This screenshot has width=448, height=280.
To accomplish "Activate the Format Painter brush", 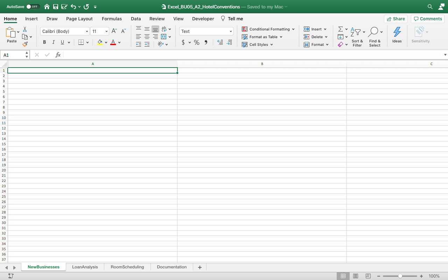I will (25, 44).
